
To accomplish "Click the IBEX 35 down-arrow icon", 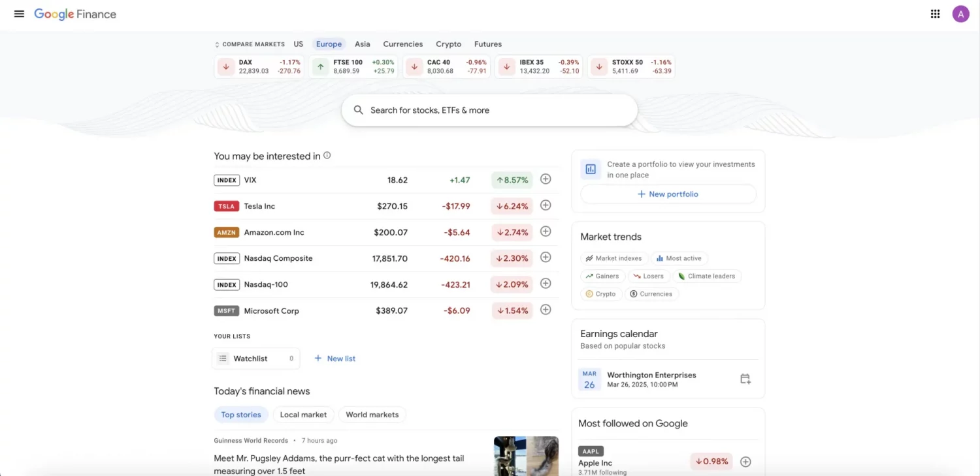I will tap(506, 67).
